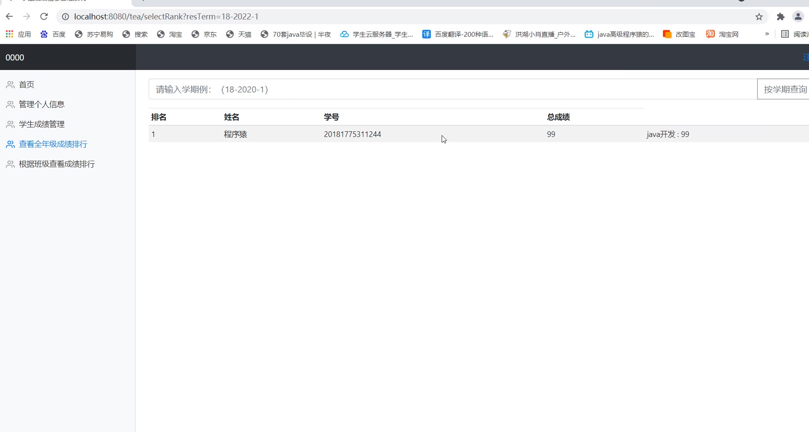This screenshot has height=432, width=809.
Task: Click the total score cell 99
Action: click(x=551, y=134)
